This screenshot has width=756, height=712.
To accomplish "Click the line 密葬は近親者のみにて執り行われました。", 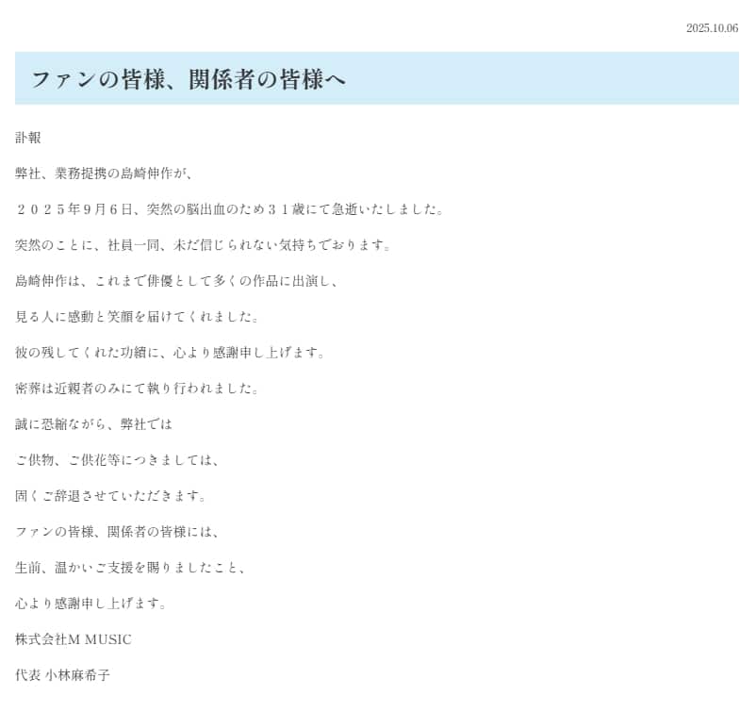I will (x=137, y=389).
